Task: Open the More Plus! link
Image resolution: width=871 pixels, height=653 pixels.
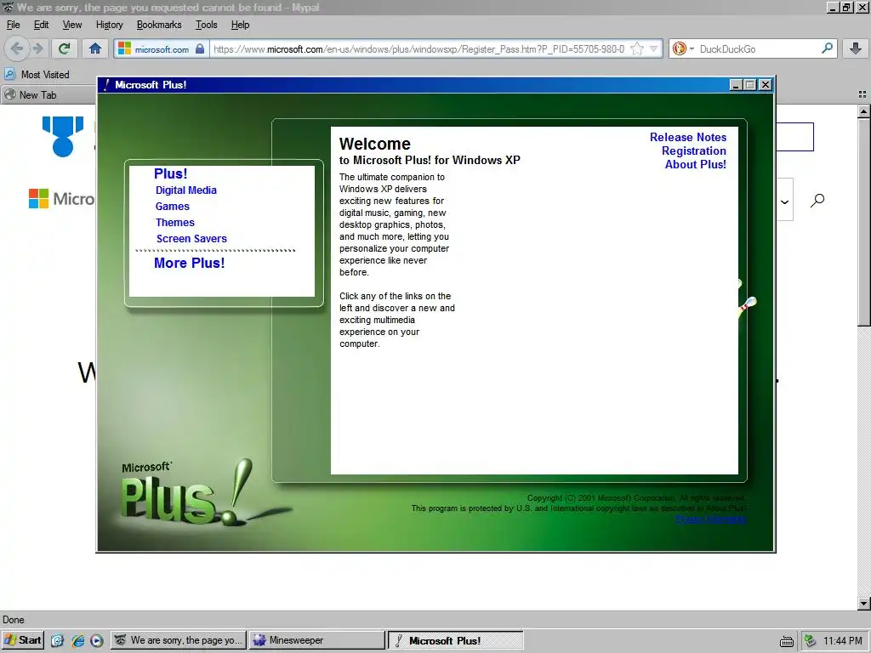Action: coord(190,264)
